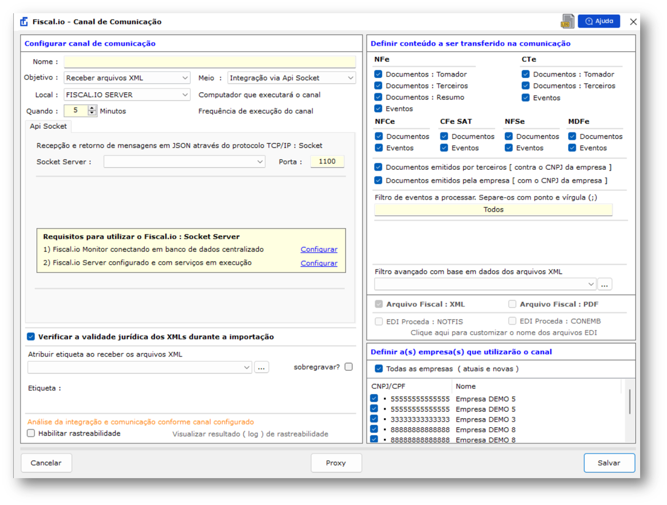Click the Porta field showing 1100
Image resolution: width=667 pixels, height=505 pixels.
pyautogui.click(x=327, y=162)
